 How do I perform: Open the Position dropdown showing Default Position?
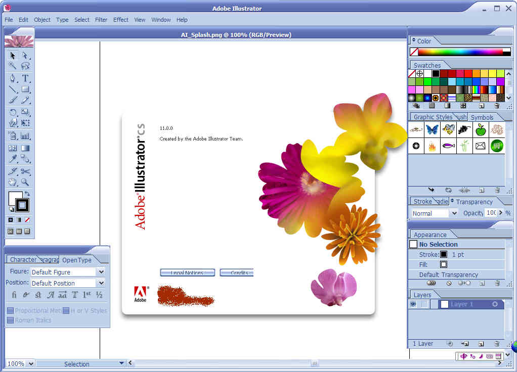(101, 283)
